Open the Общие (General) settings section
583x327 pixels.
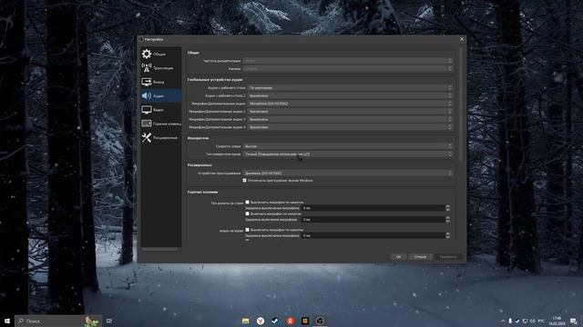tap(160, 54)
